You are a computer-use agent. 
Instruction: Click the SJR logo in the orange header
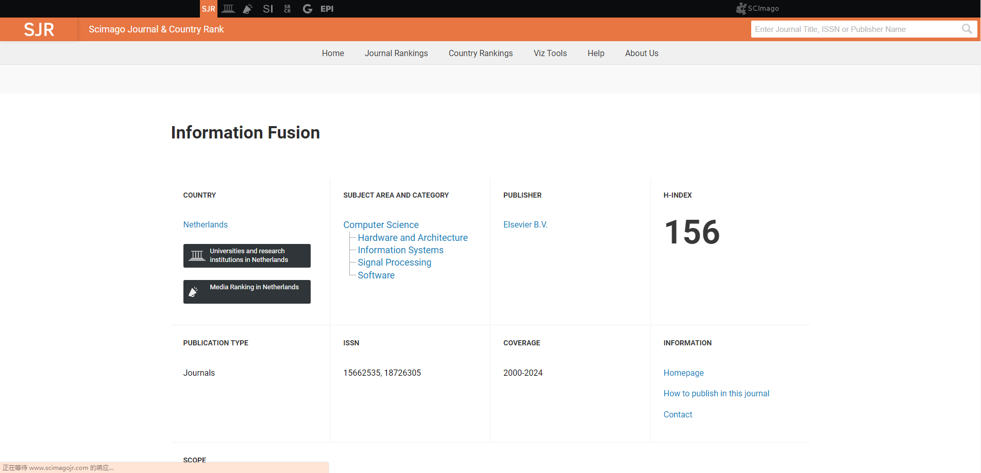pos(39,29)
